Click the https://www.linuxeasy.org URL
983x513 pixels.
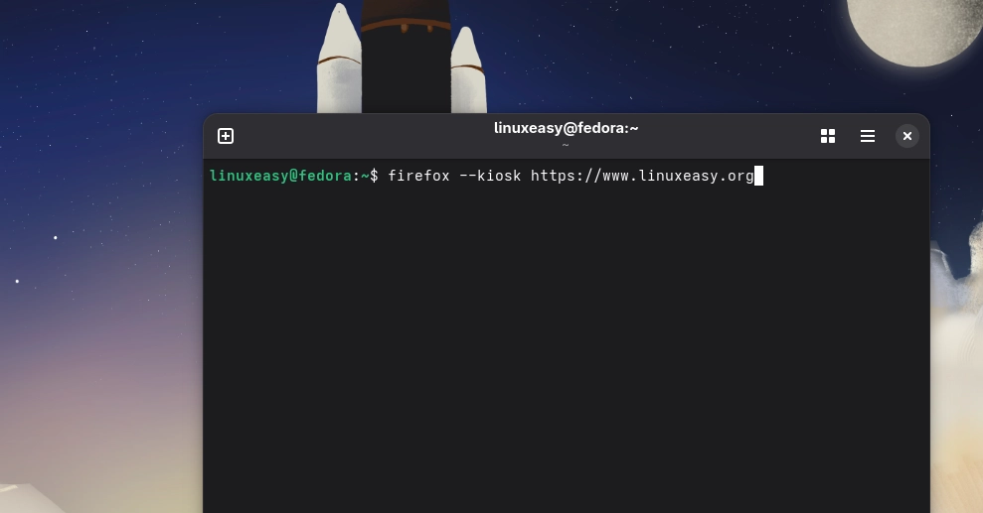(x=641, y=176)
